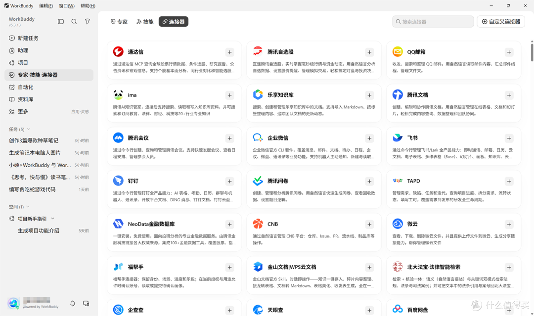Add the QQ邮箱 connector
534x316 pixels.
[509, 52]
